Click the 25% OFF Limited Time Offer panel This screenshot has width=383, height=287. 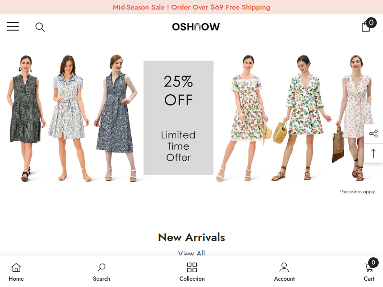[178, 118]
